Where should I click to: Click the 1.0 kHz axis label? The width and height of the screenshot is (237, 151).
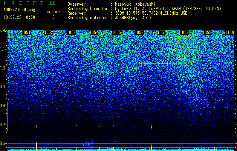coord(3,68)
